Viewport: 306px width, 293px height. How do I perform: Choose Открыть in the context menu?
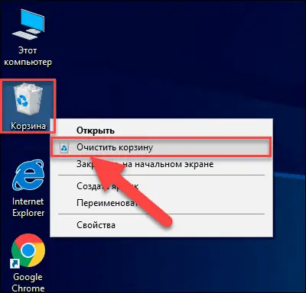(161, 130)
